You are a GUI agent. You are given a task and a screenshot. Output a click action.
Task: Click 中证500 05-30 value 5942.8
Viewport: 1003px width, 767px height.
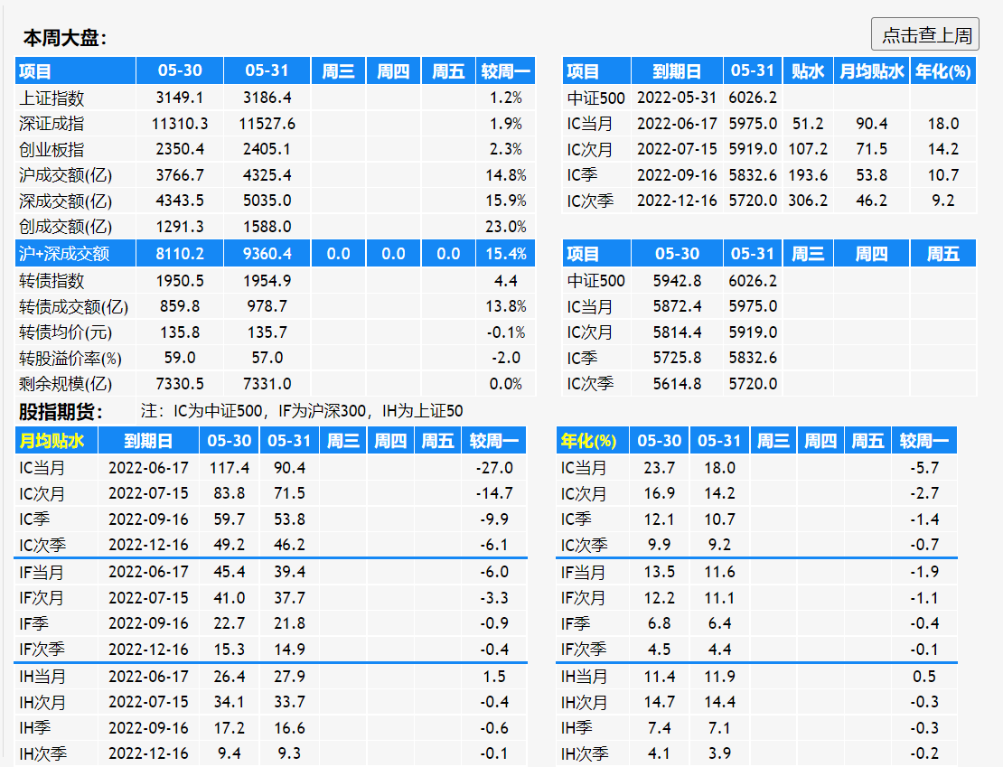click(677, 281)
